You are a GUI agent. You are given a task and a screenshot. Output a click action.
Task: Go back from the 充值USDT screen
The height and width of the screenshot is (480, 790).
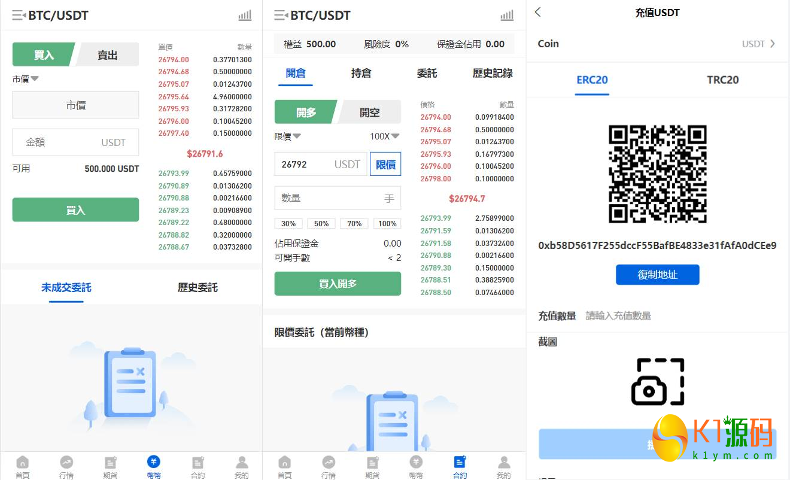click(x=538, y=12)
